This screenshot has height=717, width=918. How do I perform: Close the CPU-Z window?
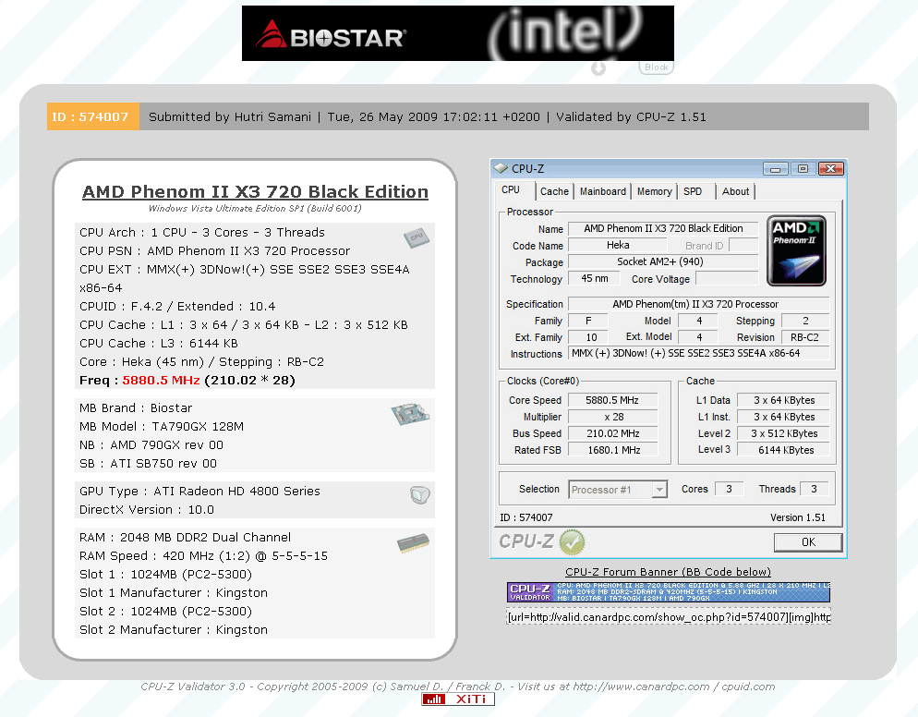click(x=831, y=169)
